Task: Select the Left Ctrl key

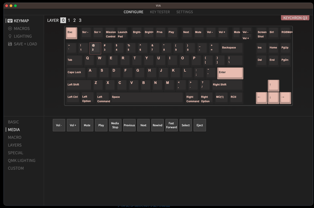Action: pyautogui.click(x=73, y=97)
